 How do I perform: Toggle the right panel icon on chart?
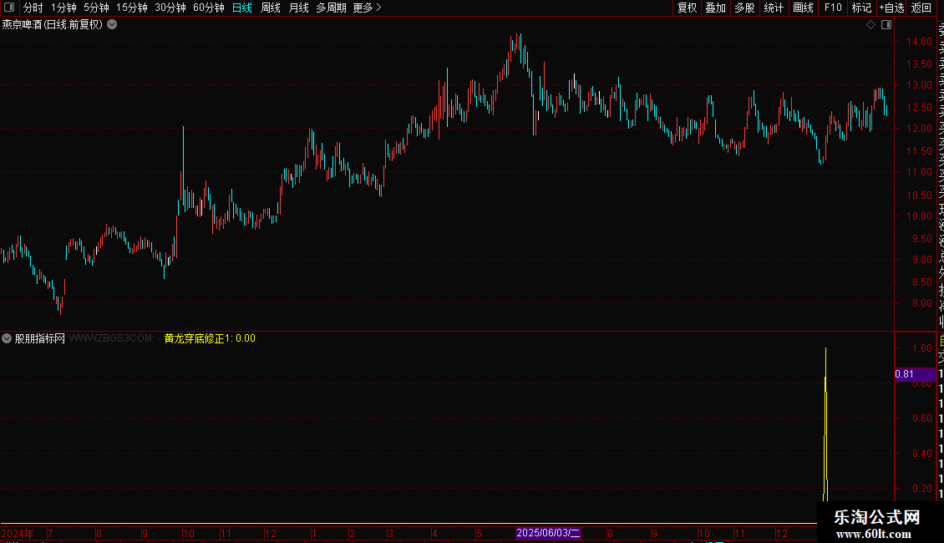886,25
